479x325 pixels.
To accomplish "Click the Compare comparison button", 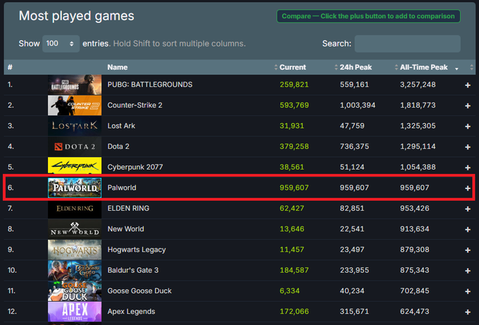I will point(368,16).
